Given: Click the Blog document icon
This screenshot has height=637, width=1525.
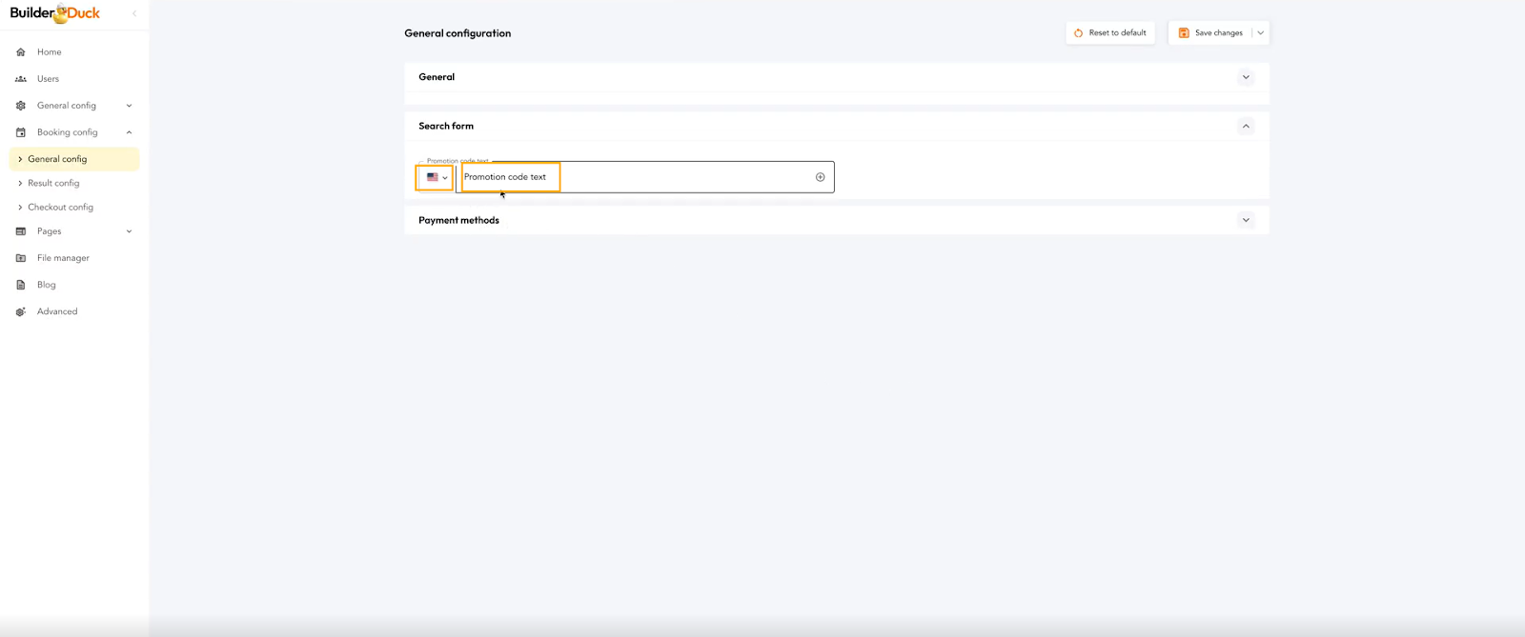Looking at the screenshot, I should point(21,285).
